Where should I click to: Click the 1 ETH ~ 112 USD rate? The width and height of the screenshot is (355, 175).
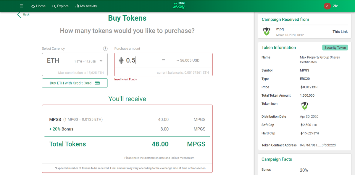[x=85, y=62]
